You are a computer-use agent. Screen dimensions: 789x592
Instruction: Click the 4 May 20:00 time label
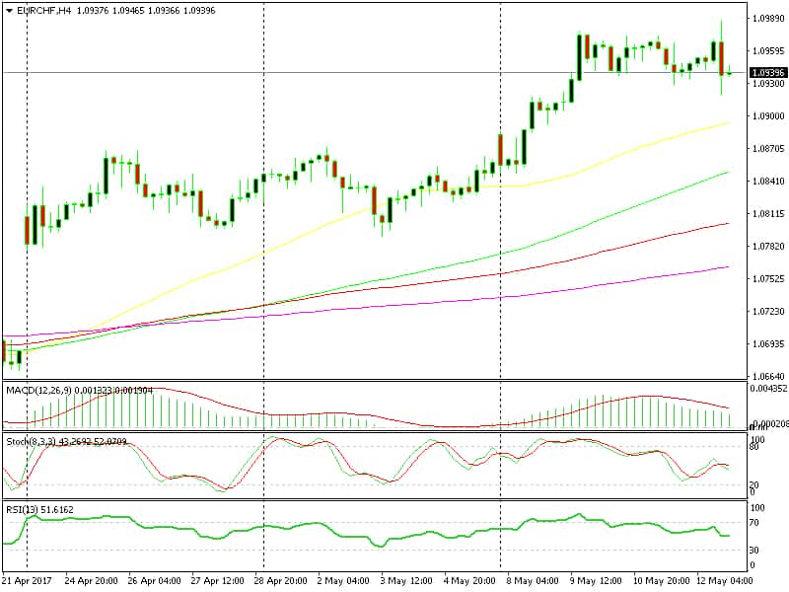coord(469,580)
